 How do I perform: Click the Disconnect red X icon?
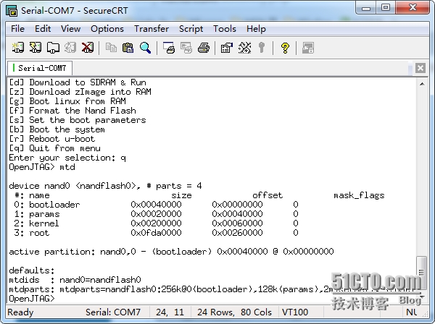point(88,48)
